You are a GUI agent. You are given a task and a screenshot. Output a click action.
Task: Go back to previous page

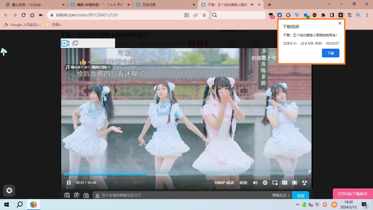(x=6, y=15)
